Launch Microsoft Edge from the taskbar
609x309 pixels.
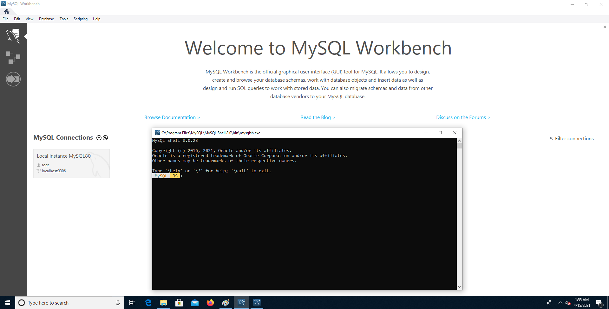148,303
